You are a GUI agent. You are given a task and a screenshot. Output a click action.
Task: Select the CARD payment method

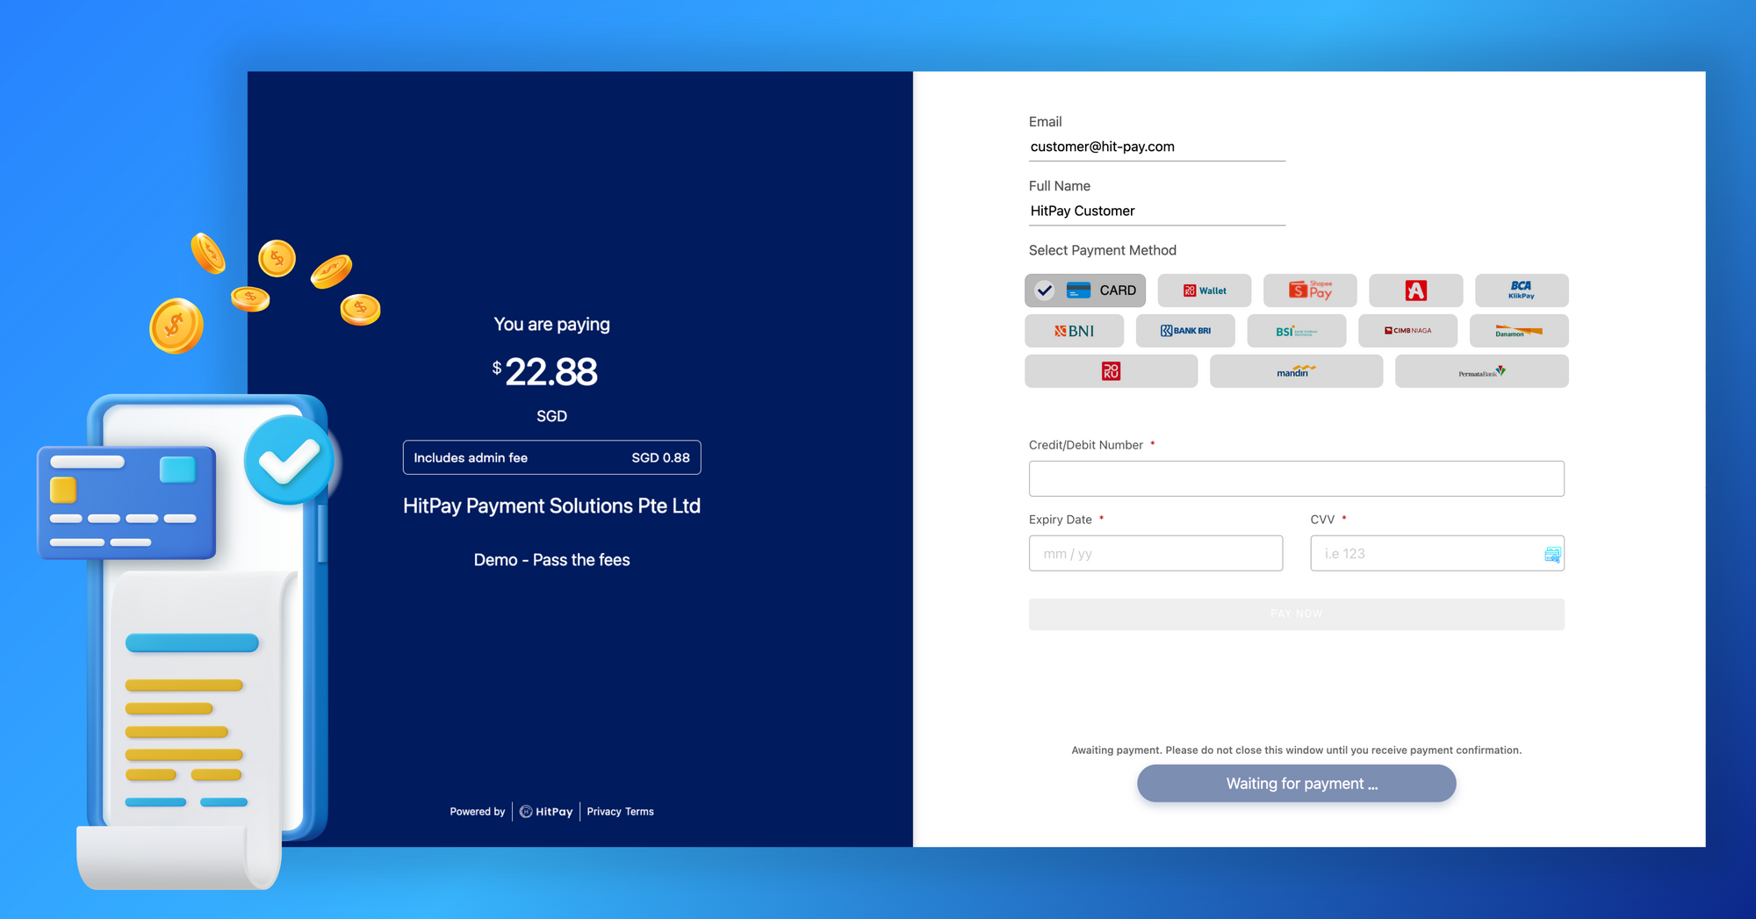1084,291
